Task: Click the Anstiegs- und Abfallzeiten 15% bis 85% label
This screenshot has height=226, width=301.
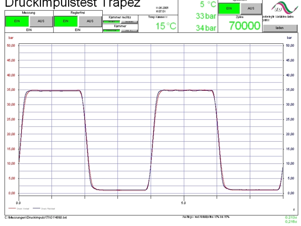Action: click(x=206, y=217)
